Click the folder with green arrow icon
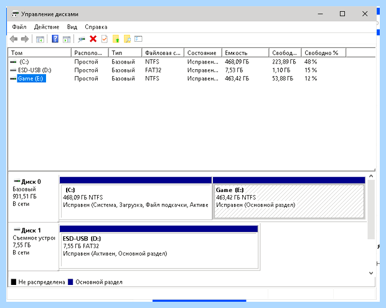Viewport: 386px width, 308px height. tap(116, 39)
